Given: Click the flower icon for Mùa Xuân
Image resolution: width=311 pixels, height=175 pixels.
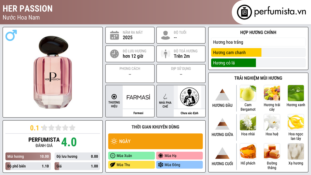Looking at the screenshot, I should (x=113, y=156).
